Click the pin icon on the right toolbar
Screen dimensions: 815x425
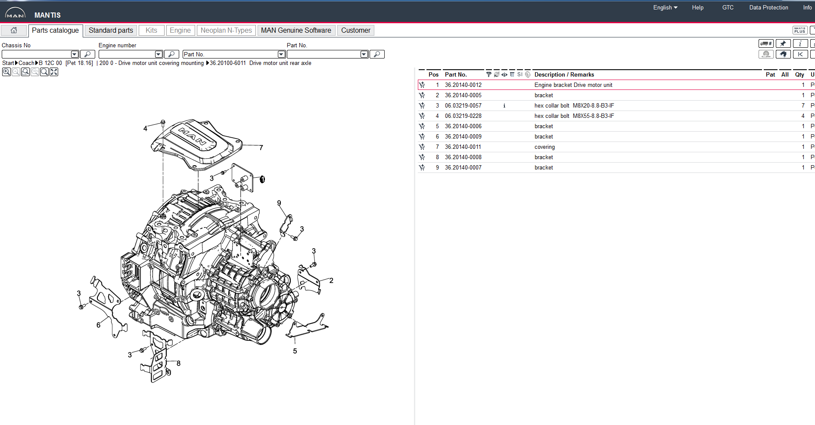point(783,43)
